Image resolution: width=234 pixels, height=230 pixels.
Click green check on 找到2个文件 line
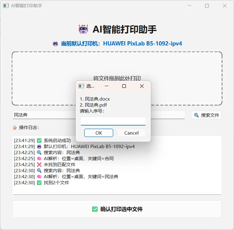pos(39,182)
